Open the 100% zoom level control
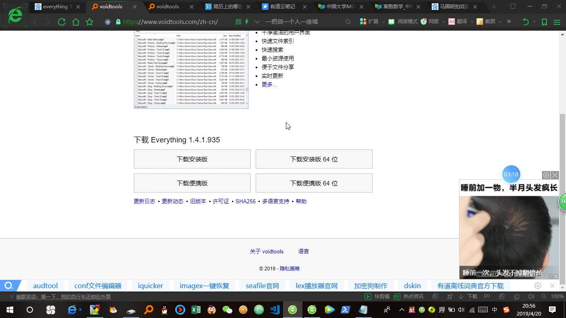566x318 pixels. 553,296
